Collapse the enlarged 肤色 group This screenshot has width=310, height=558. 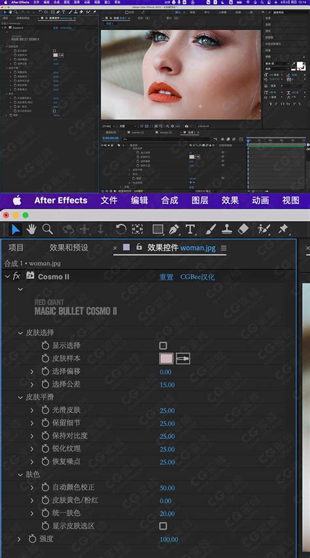20,475
